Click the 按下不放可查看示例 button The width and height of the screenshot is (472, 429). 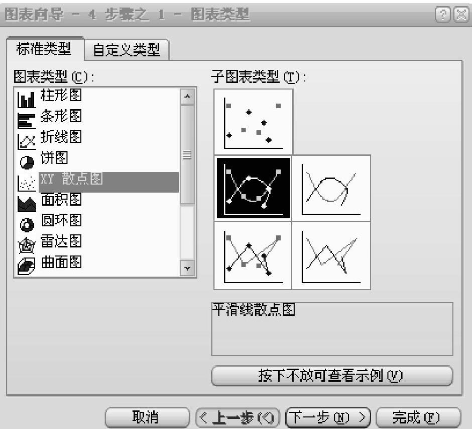[x=332, y=376]
